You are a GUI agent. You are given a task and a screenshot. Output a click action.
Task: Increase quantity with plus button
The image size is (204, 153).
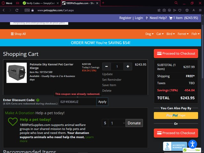pyautogui.click(x=128, y=67)
